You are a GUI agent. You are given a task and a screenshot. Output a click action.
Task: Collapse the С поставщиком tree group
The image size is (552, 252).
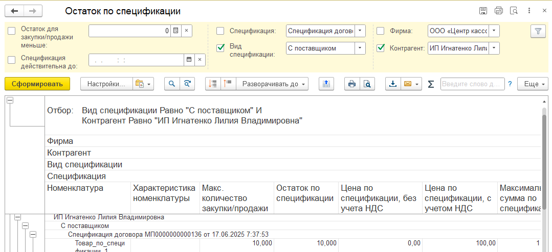25,225
